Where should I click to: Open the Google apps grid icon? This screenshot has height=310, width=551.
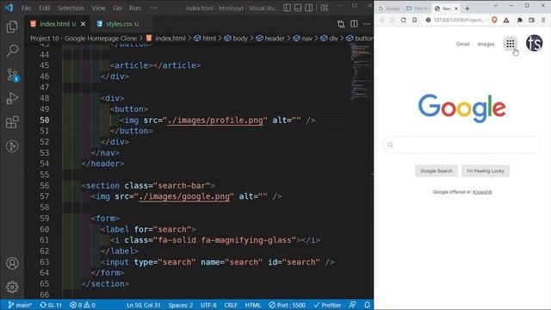point(511,44)
